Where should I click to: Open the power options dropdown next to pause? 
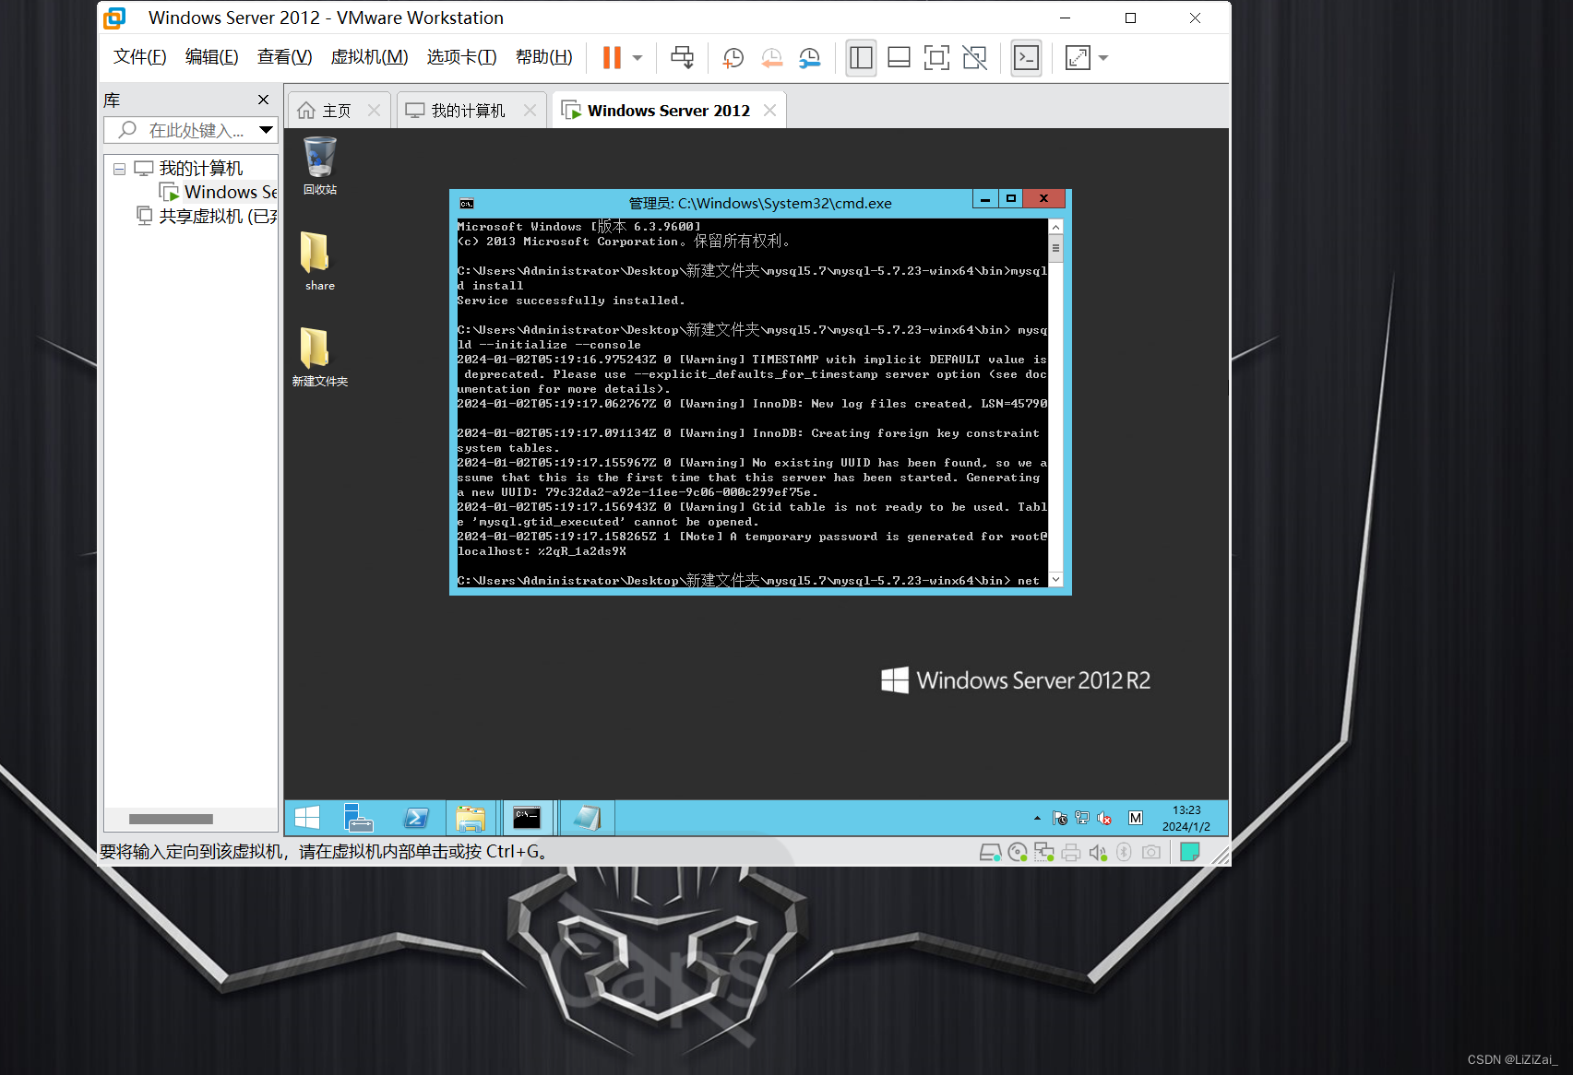638,57
